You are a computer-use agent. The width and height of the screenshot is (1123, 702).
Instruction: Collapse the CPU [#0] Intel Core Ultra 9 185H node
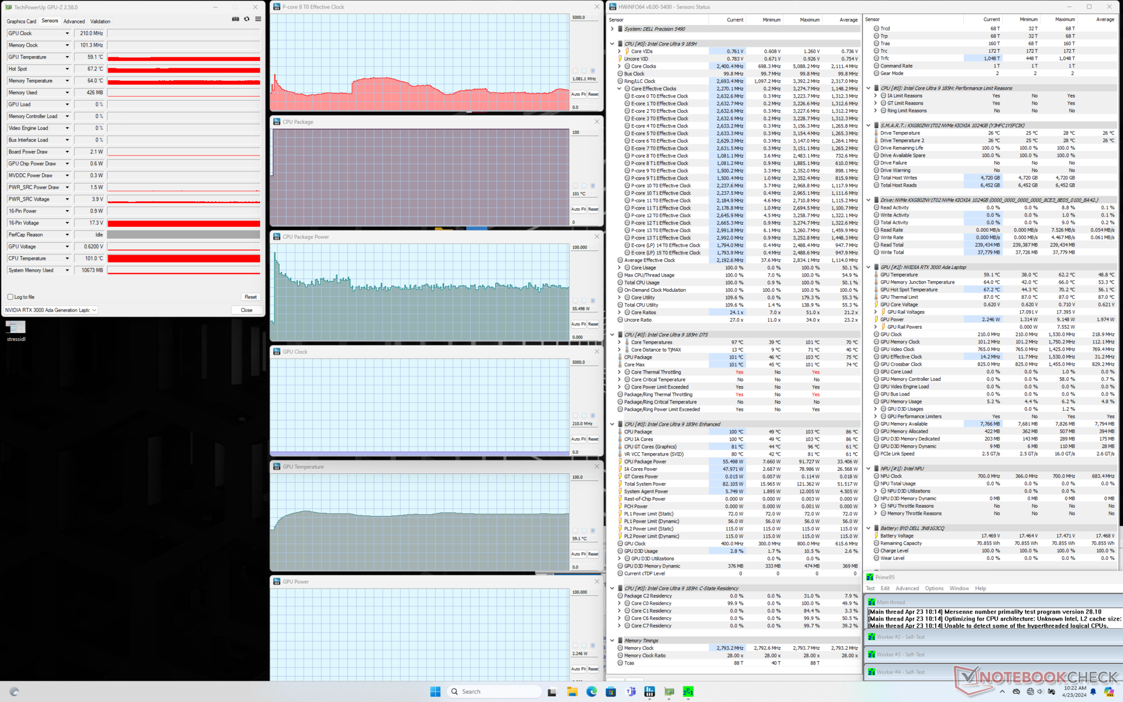[x=612, y=44]
